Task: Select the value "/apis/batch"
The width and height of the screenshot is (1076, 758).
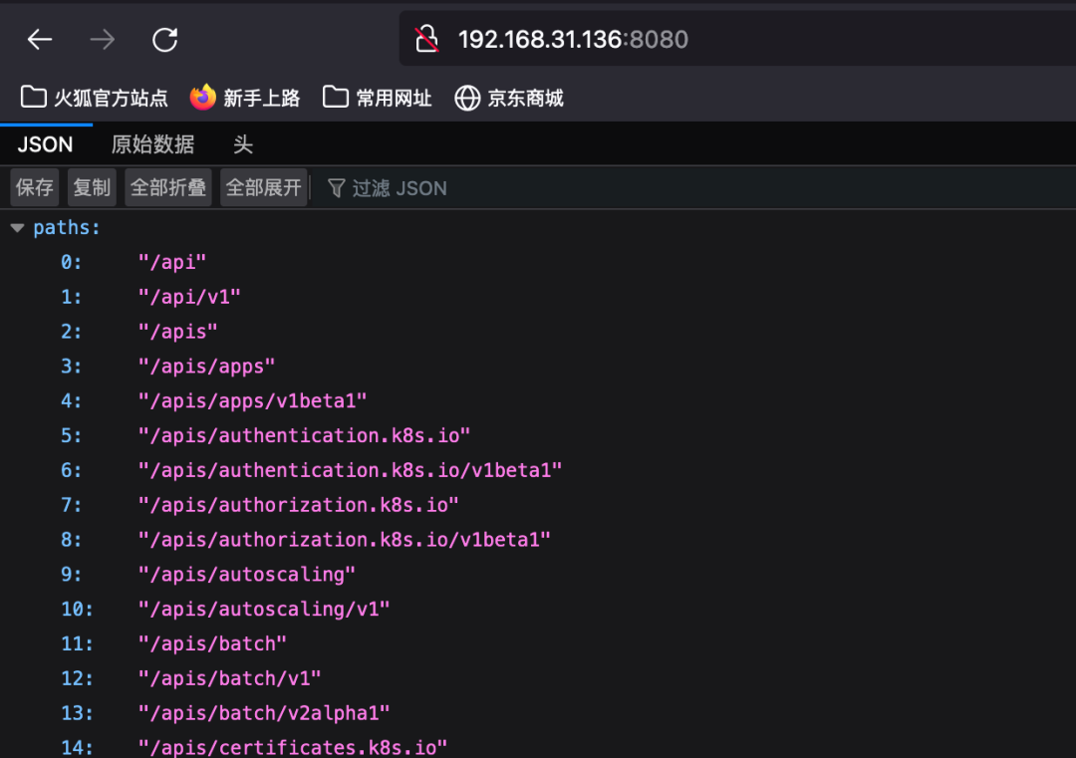Action: [213, 643]
